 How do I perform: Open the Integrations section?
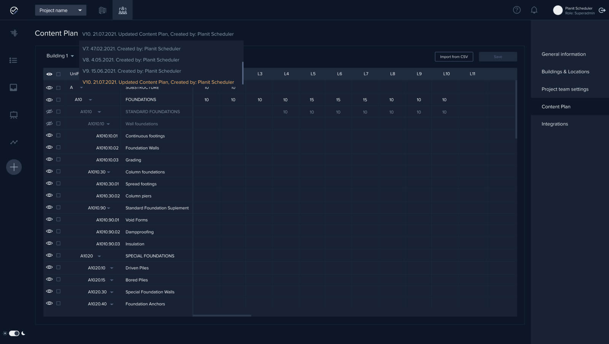click(x=555, y=124)
